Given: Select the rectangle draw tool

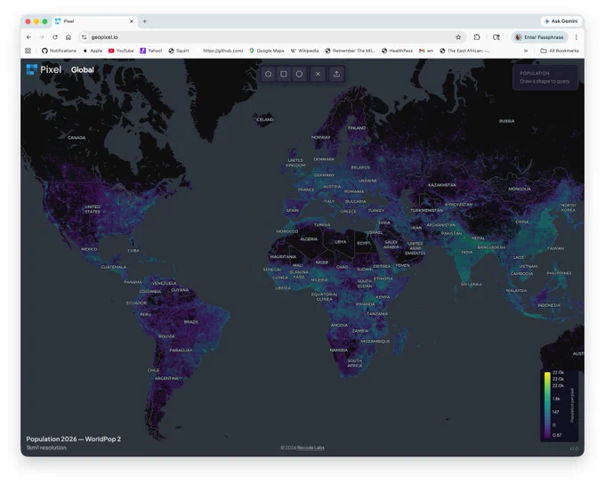Looking at the screenshot, I should (x=284, y=74).
